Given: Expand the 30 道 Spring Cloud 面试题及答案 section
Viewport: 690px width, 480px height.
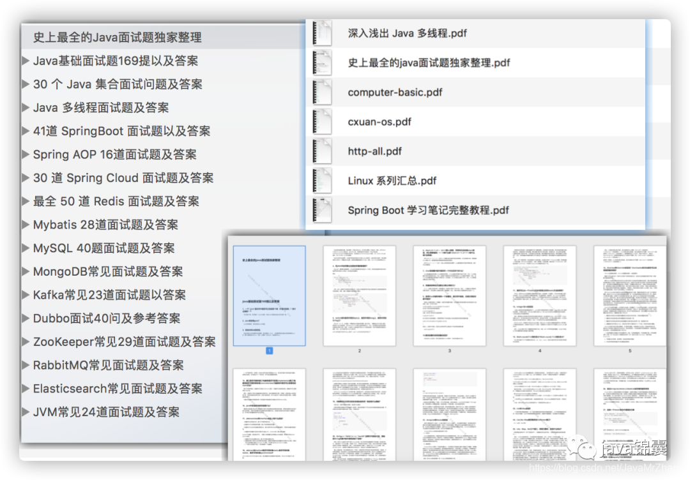Looking at the screenshot, I should [26, 178].
